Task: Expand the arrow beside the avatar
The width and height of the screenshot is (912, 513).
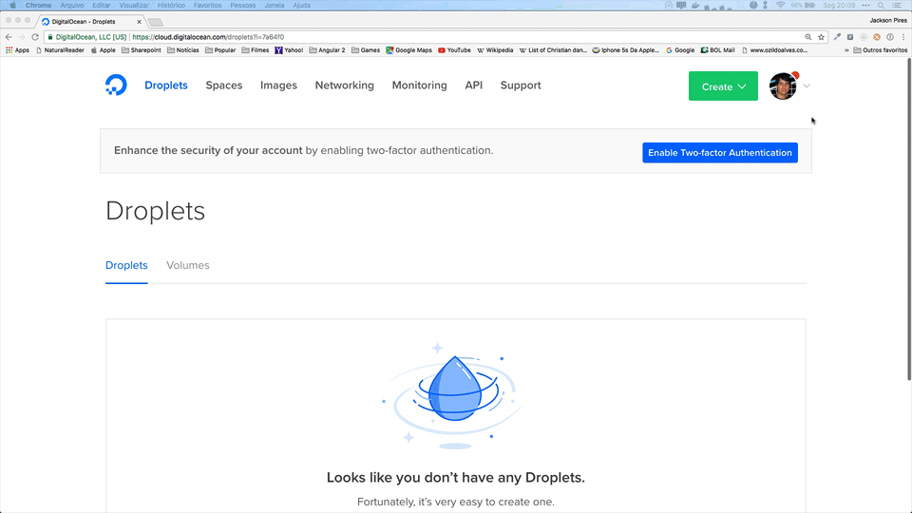Action: pyautogui.click(x=807, y=86)
